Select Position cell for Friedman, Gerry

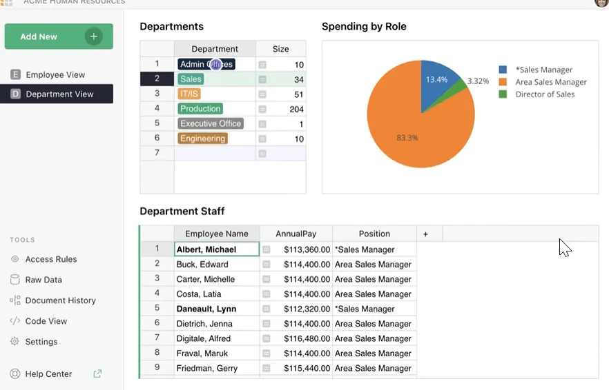(374, 368)
